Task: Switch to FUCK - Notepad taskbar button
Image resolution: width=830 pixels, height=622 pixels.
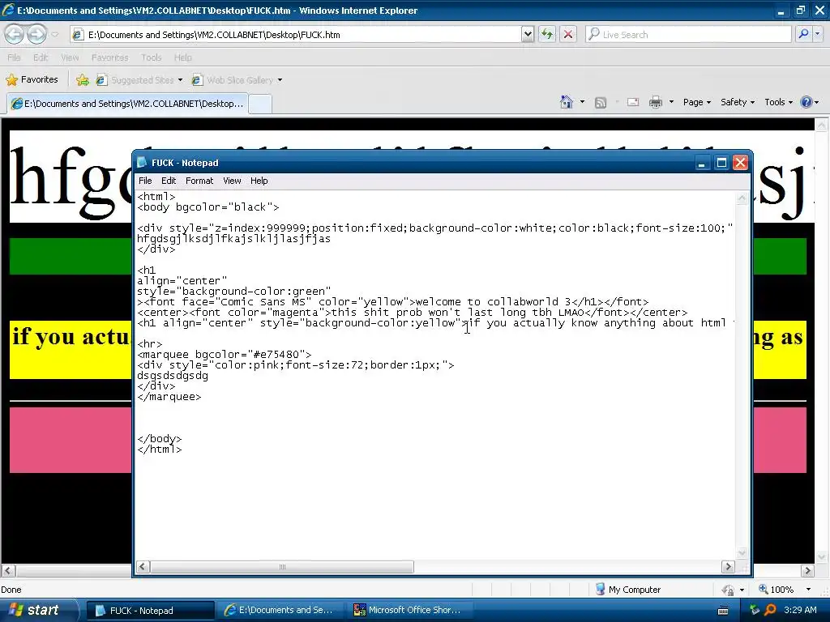Action: [x=150, y=611]
